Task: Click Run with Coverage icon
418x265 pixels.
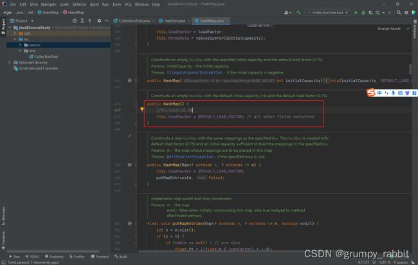Action: click(x=370, y=12)
